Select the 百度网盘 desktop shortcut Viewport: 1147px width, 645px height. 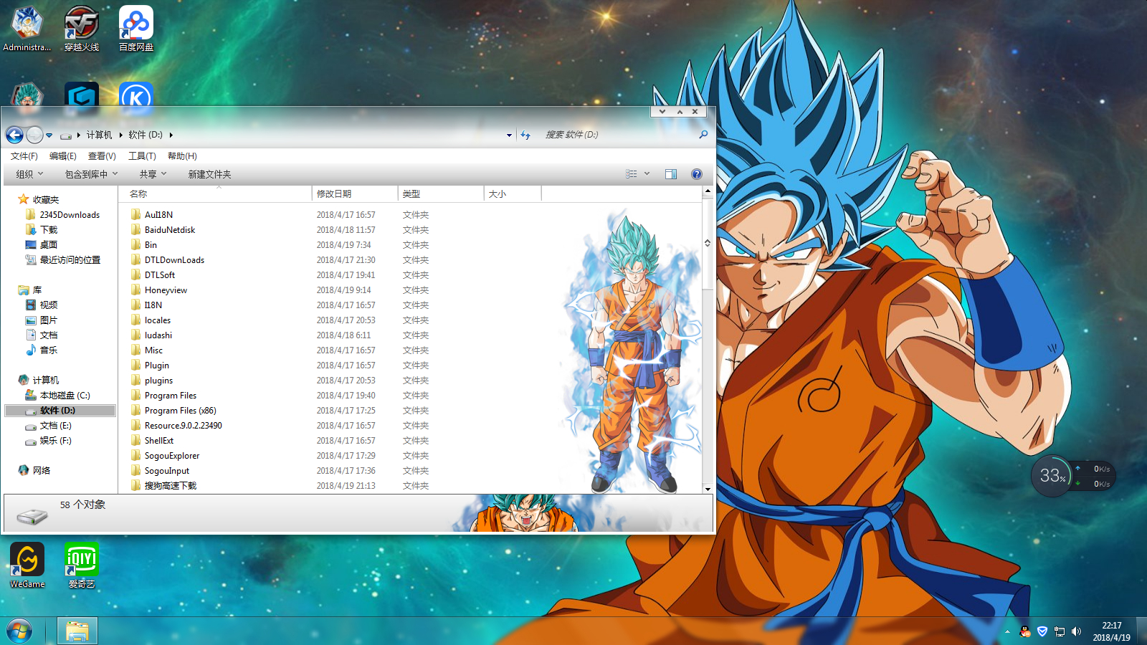pyautogui.click(x=136, y=29)
